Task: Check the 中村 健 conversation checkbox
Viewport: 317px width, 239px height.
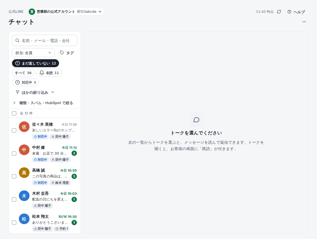Action: 14,153
